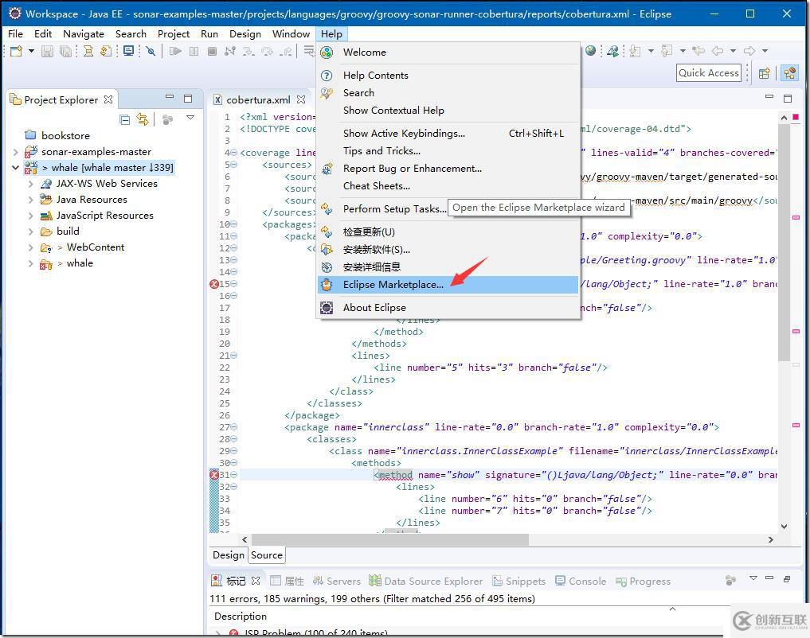Viewport: 810px width, 638px height.
Task: Click the Terminate debug toolbar icon
Action: click(x=212, y=51)
